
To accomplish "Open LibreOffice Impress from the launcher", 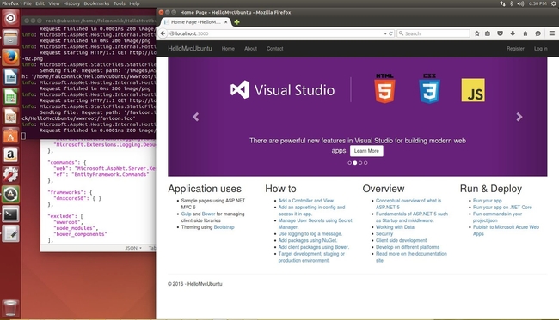I will [10, 116].
